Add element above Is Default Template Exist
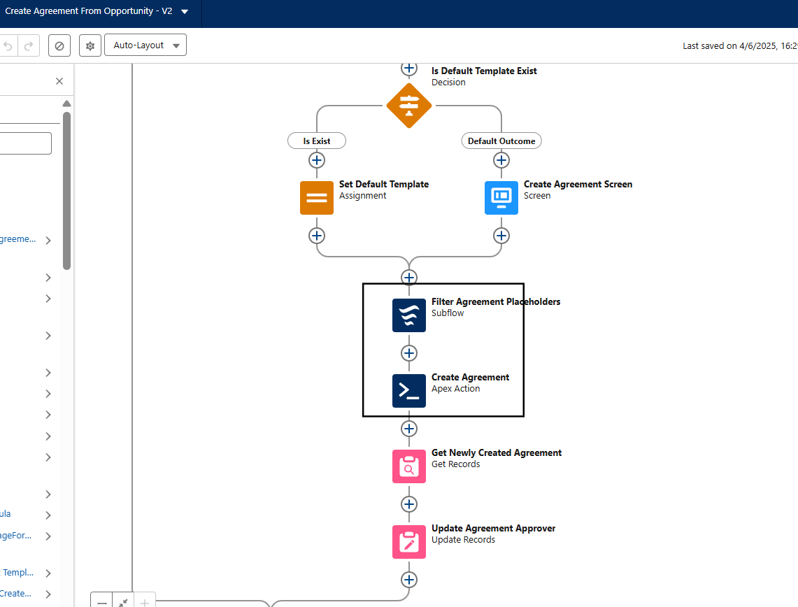The width and height of the screenshot is (798, 607). (x=408, y=68)
